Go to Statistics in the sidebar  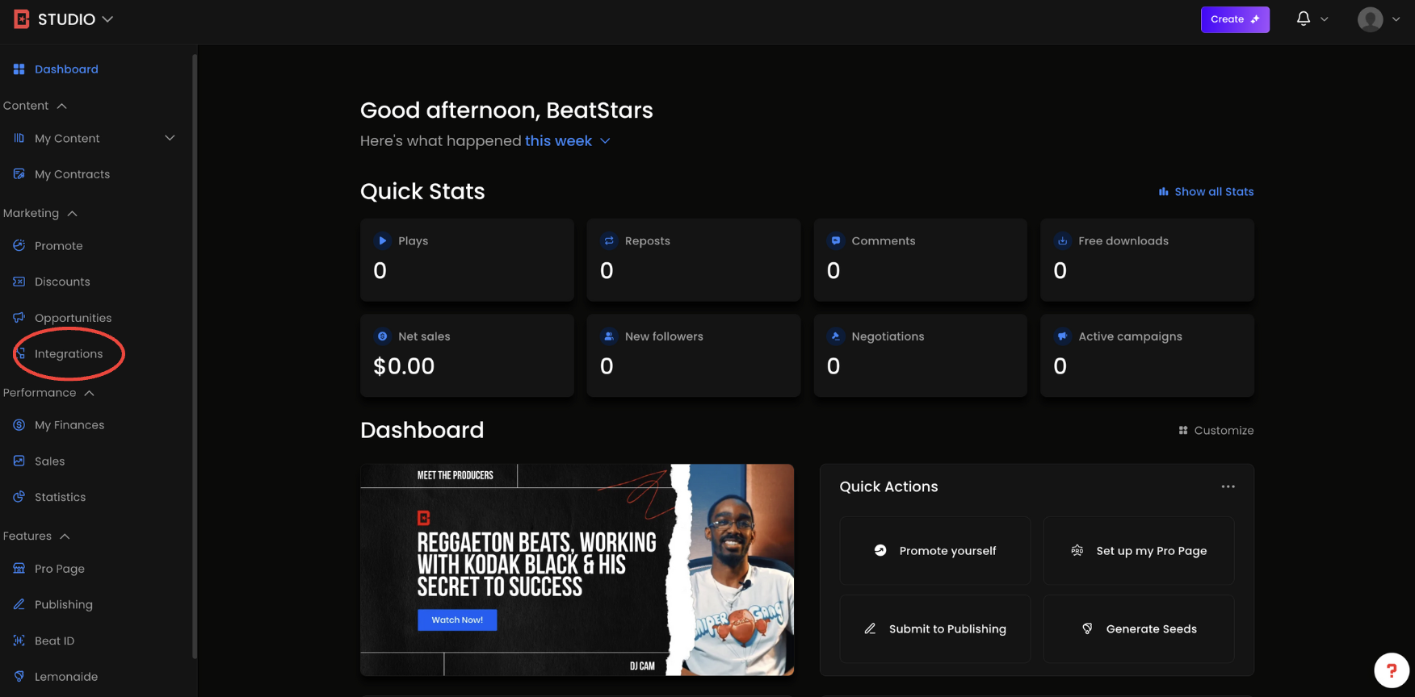point(60,497)
